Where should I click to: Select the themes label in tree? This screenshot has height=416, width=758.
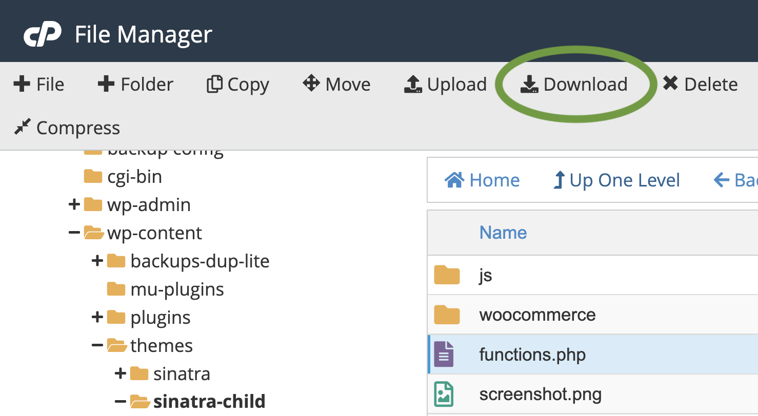[x=162, y=346]
